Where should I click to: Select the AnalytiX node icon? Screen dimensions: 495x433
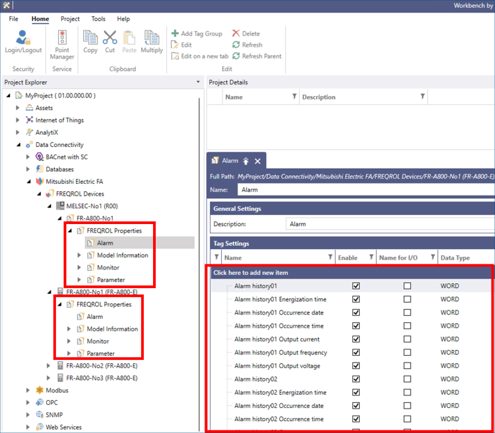(x=29, y=132)
